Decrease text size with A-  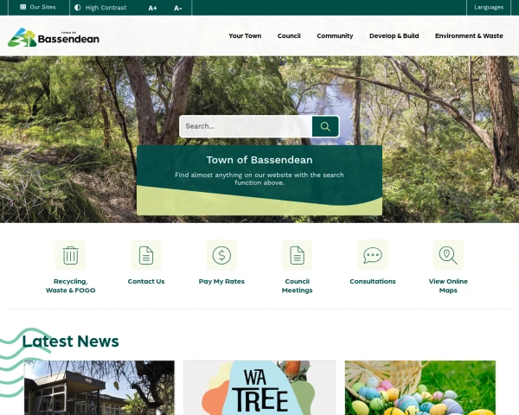178,8
